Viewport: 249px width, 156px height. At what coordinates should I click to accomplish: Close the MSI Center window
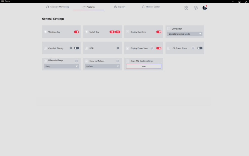pyautogui.click(x=246, y=1)
